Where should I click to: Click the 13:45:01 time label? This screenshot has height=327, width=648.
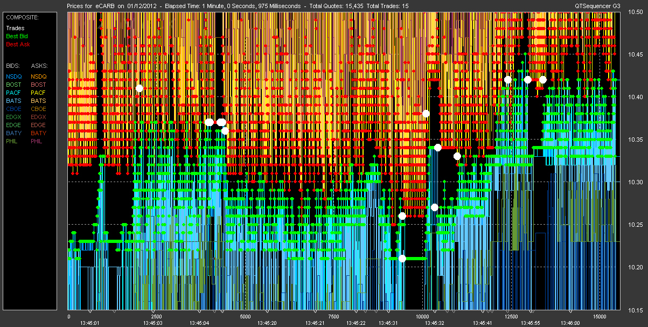click(90, 323)
